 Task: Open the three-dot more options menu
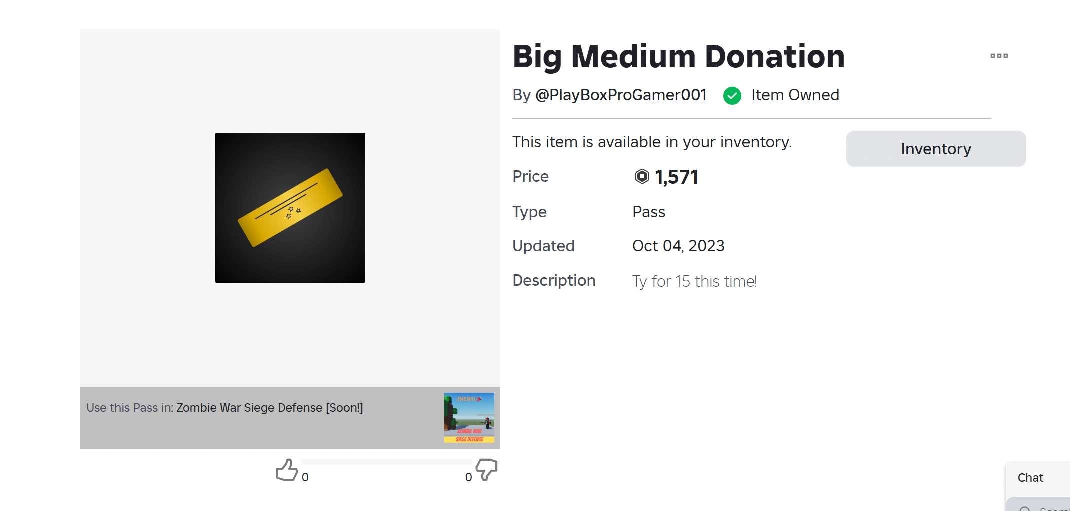[999, 56]
